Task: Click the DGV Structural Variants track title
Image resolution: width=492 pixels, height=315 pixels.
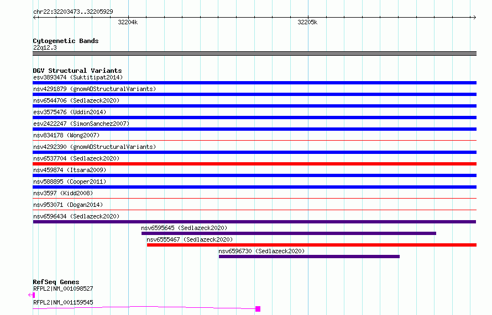Action: [x=77, y=71]
